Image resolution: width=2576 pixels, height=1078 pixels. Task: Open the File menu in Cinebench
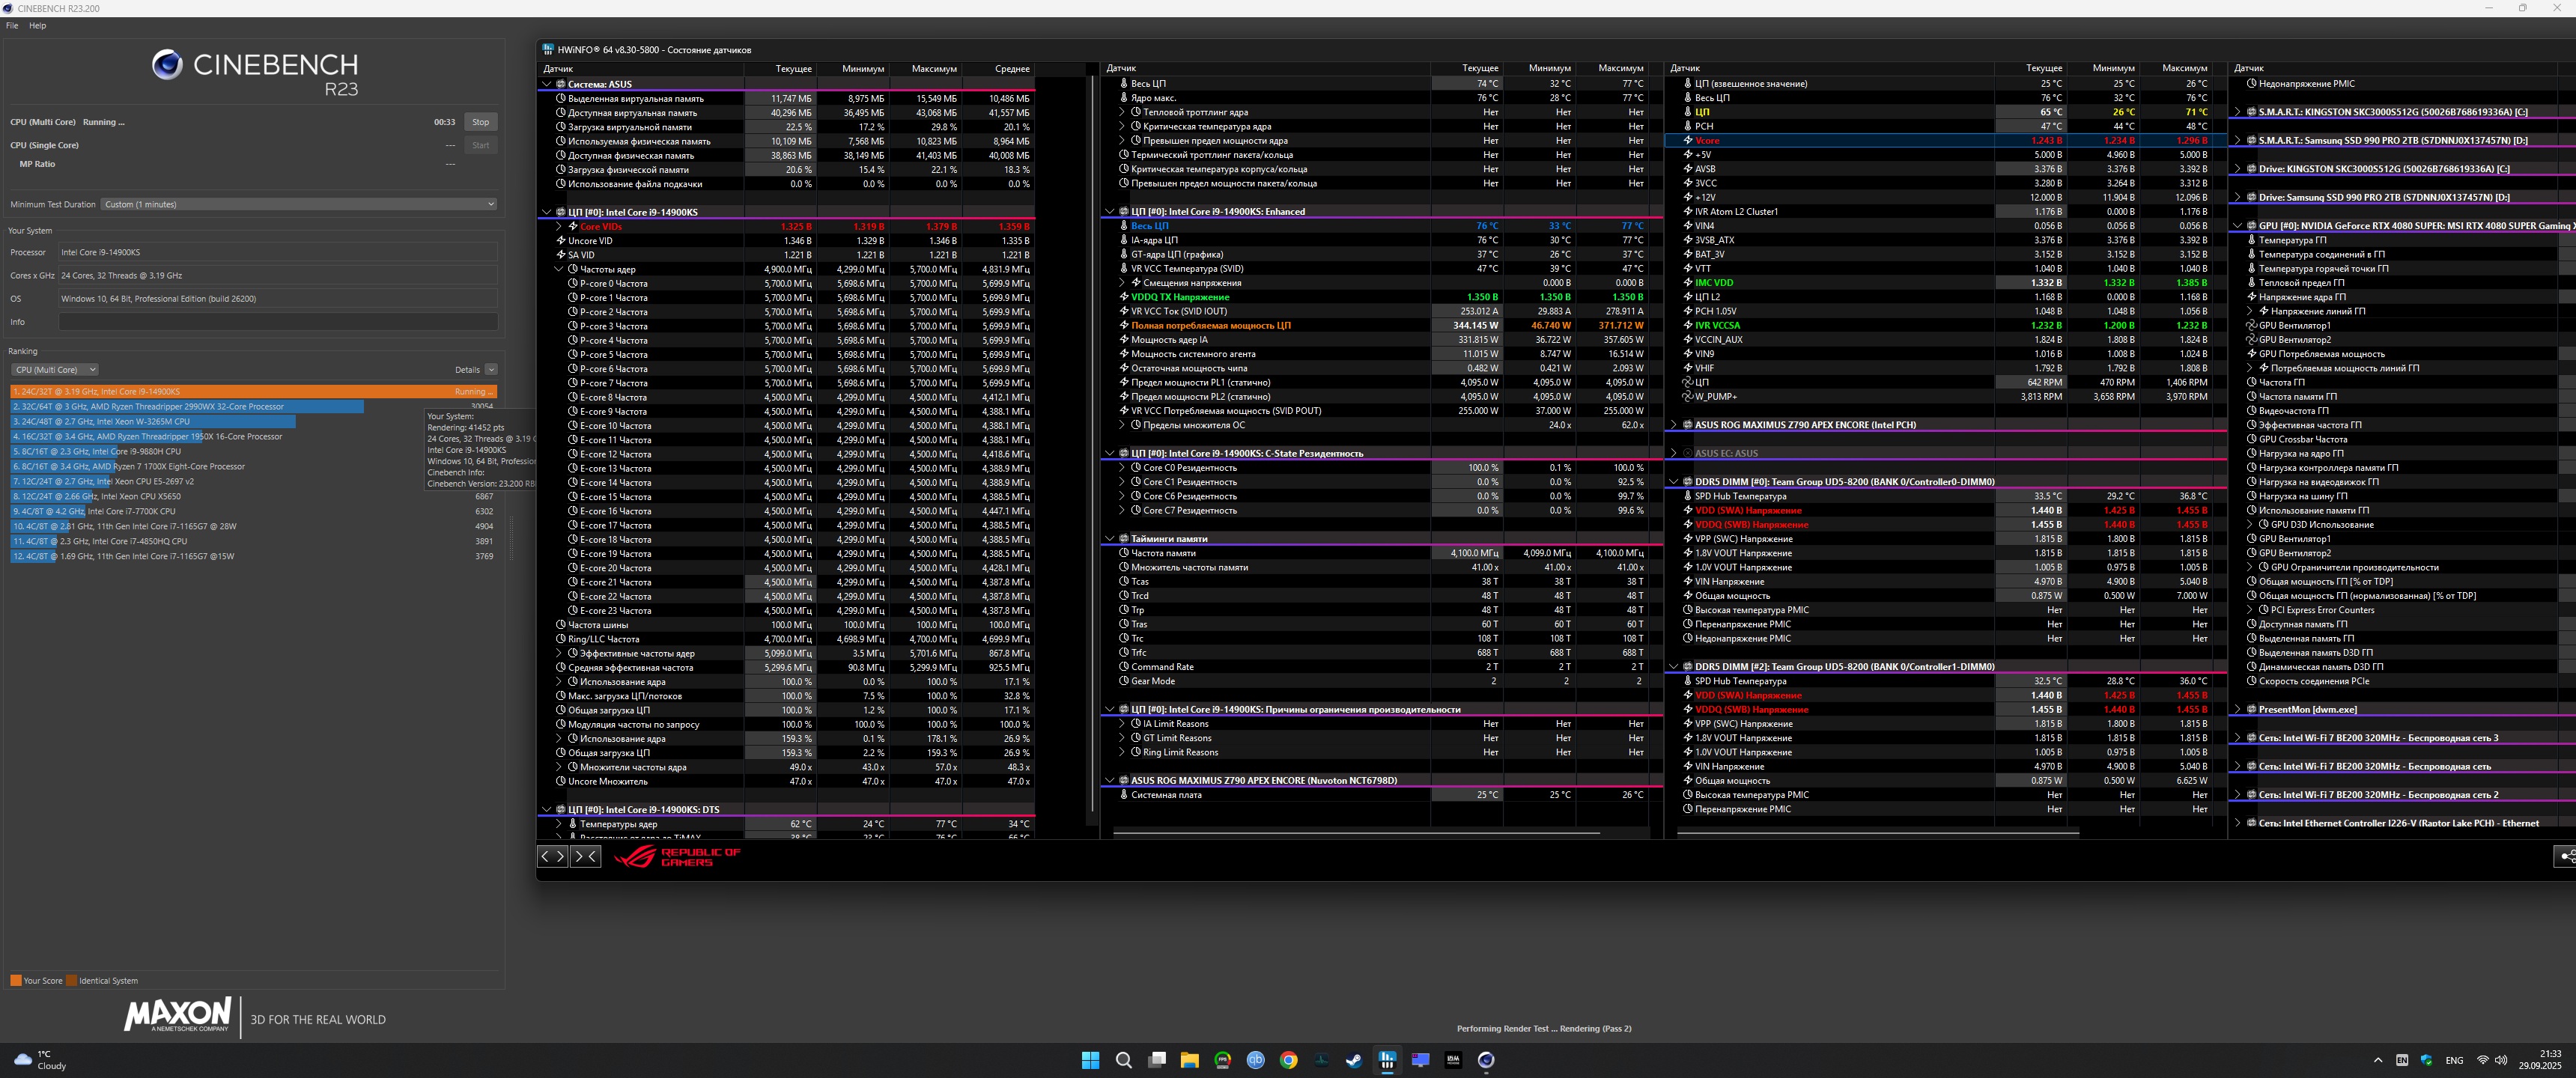(x=12, y=26)
